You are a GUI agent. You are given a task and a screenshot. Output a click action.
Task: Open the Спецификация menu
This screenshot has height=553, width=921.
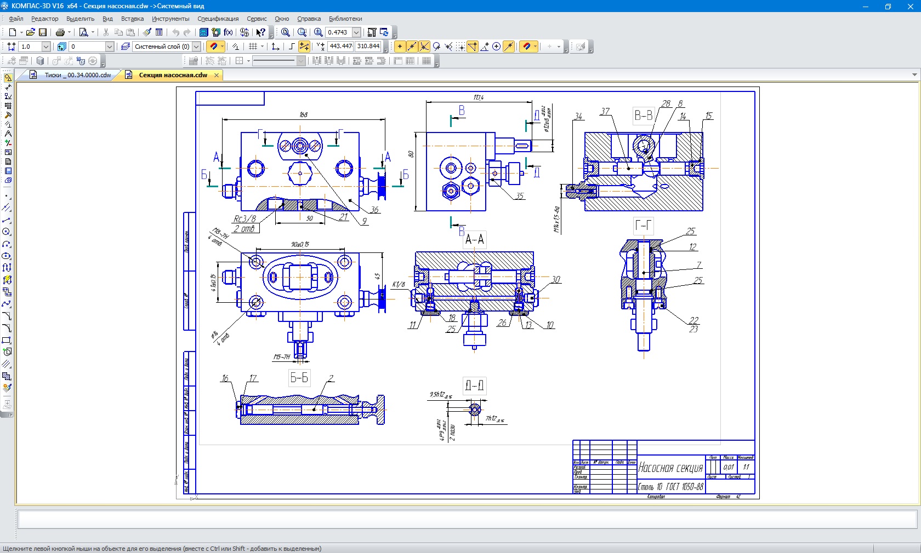click(218, 19)
